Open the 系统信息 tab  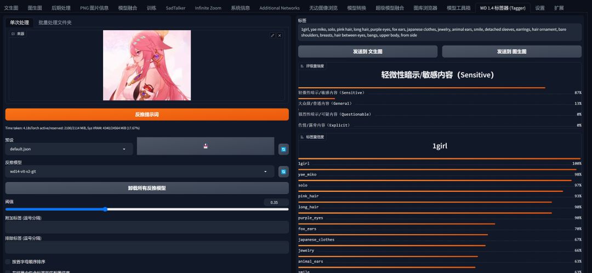click(241, 8)
